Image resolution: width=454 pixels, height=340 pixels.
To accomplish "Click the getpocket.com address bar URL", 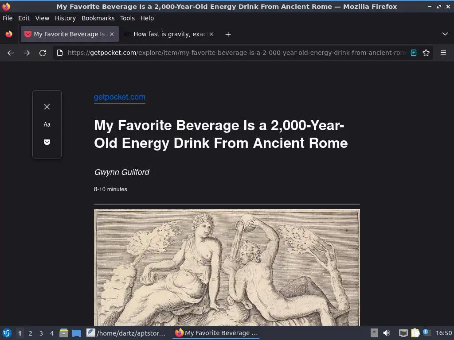I will [236, 53].
